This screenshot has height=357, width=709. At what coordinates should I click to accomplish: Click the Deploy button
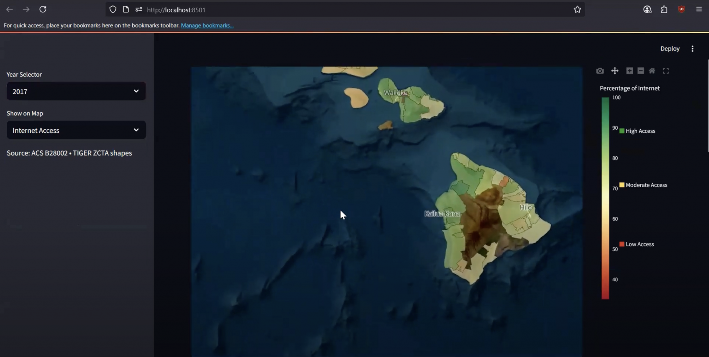point(670,48)
